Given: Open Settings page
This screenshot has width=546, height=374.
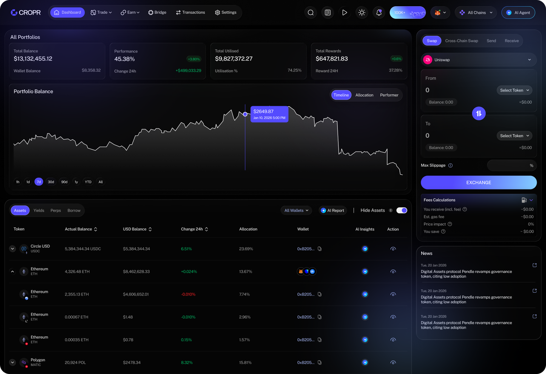Looking at the screenshot, I should click(x=226, y=13).
